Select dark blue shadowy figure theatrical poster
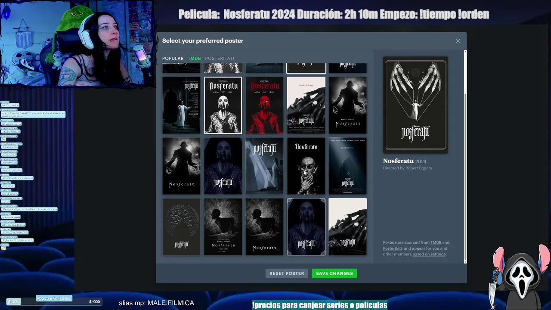The height and width of the screenshot is (310, 551). (x=348, y=166)
